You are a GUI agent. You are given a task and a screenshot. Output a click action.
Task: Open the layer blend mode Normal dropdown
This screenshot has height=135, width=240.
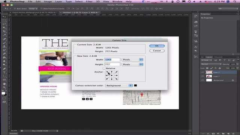[x=211, y=64]
